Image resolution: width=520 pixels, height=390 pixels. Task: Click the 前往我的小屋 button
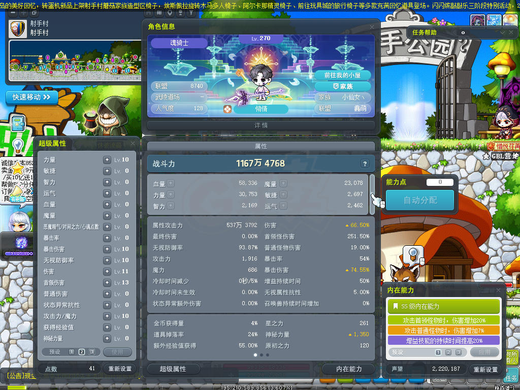[342, 75]
